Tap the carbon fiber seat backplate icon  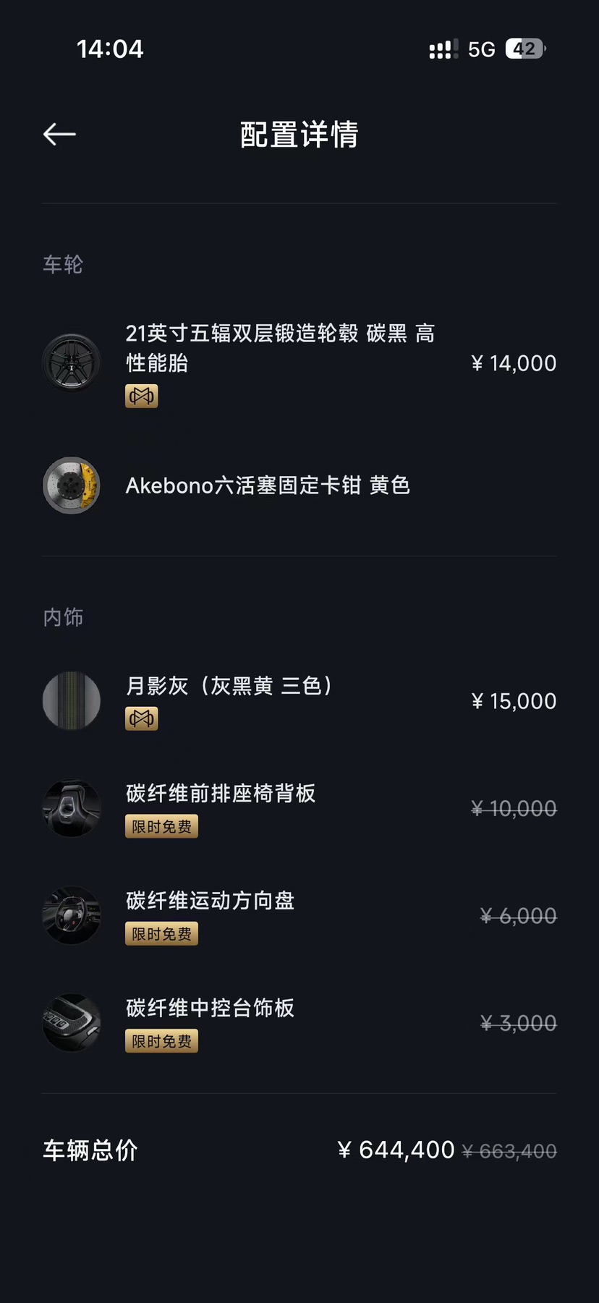(x=71, y=808)
